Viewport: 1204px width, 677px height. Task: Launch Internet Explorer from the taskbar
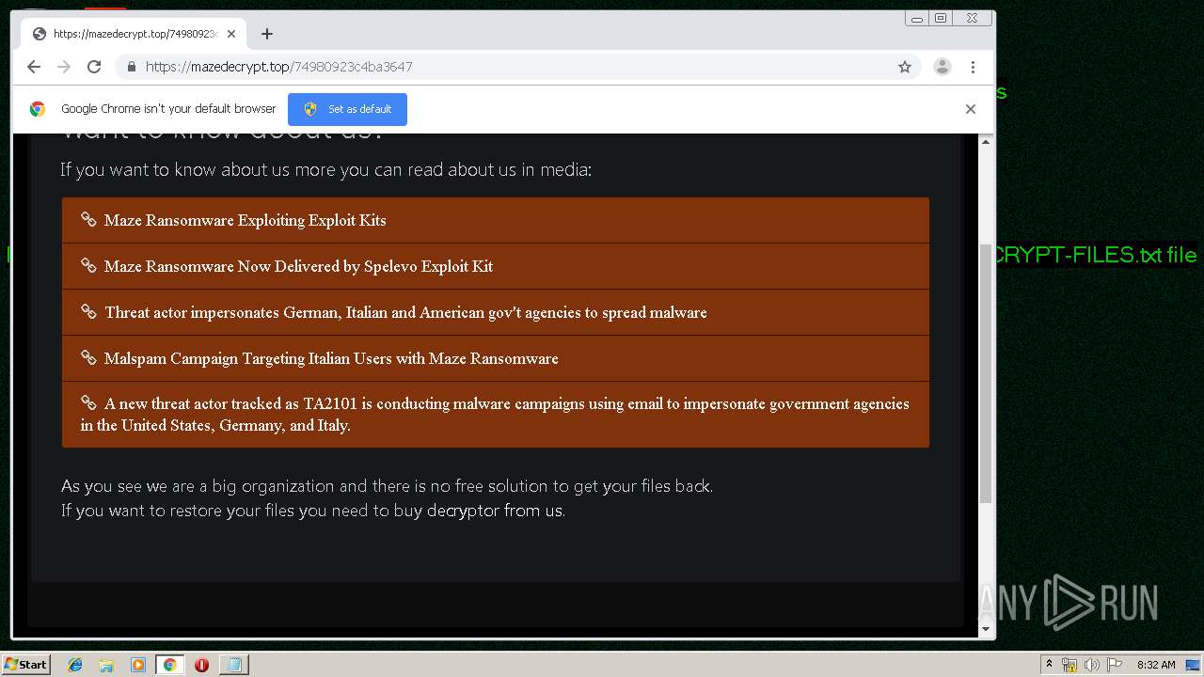75,665
